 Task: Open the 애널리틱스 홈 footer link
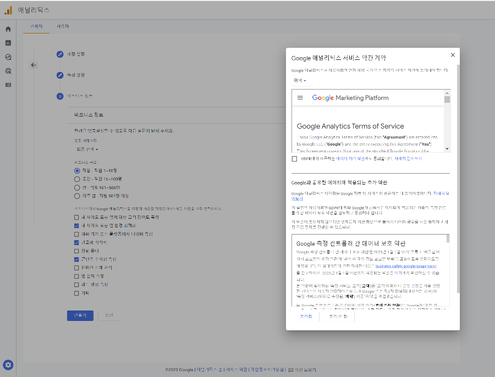point(210,370)
